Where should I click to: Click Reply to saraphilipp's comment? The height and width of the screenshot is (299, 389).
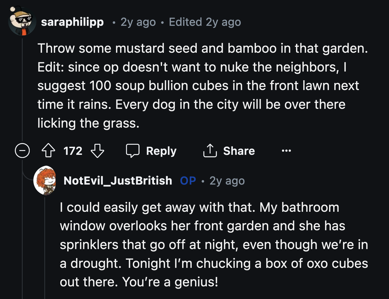[161, 151]
